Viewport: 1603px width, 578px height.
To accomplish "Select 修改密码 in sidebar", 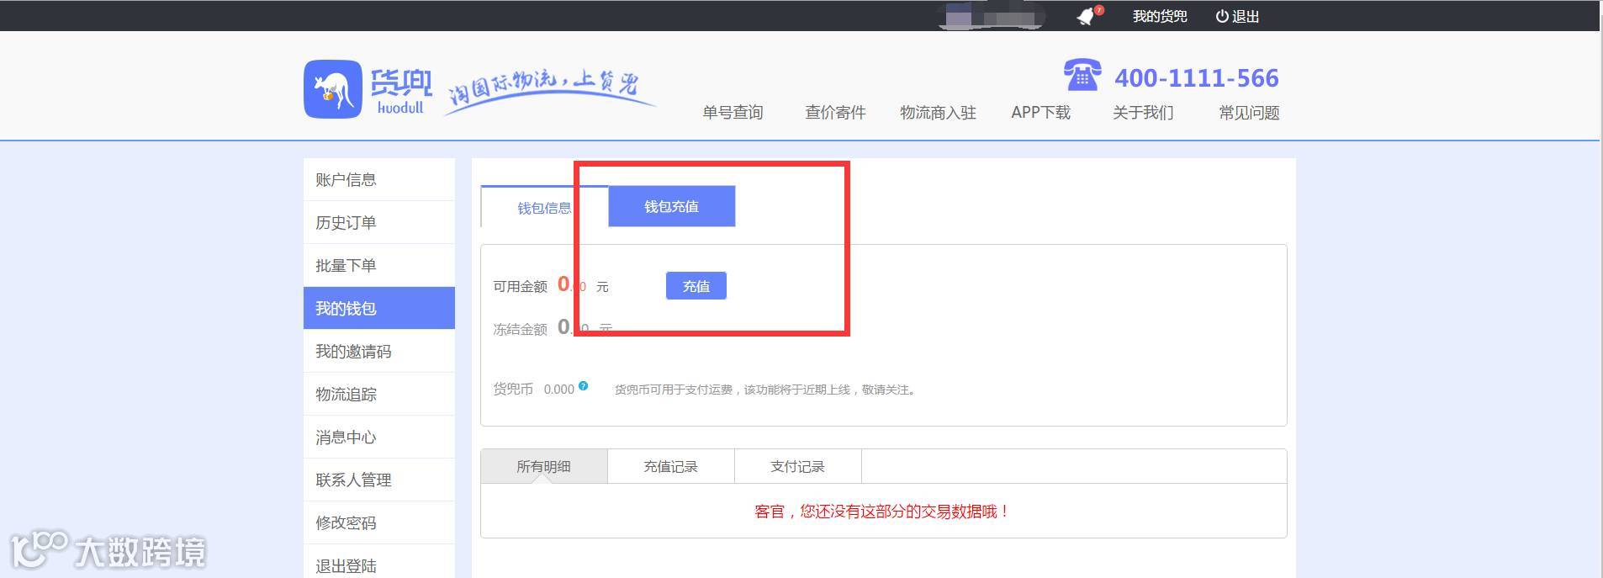I will (379, 522).
